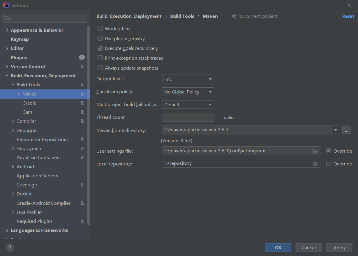Click the For current project icon
Viewport: 358px width, 256px height.
234,16
